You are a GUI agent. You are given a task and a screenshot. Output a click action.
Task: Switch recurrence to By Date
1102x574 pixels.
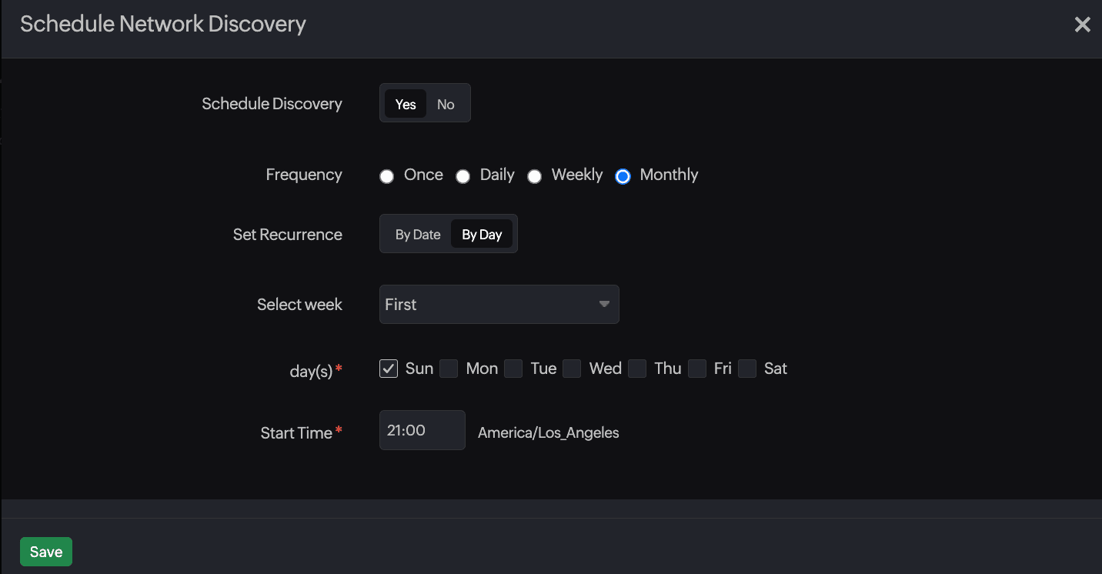point(417,234)
